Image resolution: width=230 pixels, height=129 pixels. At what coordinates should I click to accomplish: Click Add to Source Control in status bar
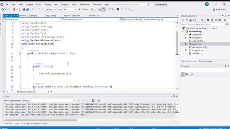[212, 128]
